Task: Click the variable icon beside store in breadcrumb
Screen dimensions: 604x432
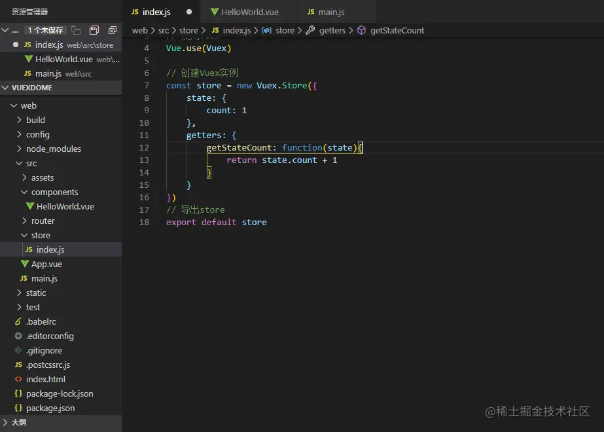Action: click(x=266, y=30)
